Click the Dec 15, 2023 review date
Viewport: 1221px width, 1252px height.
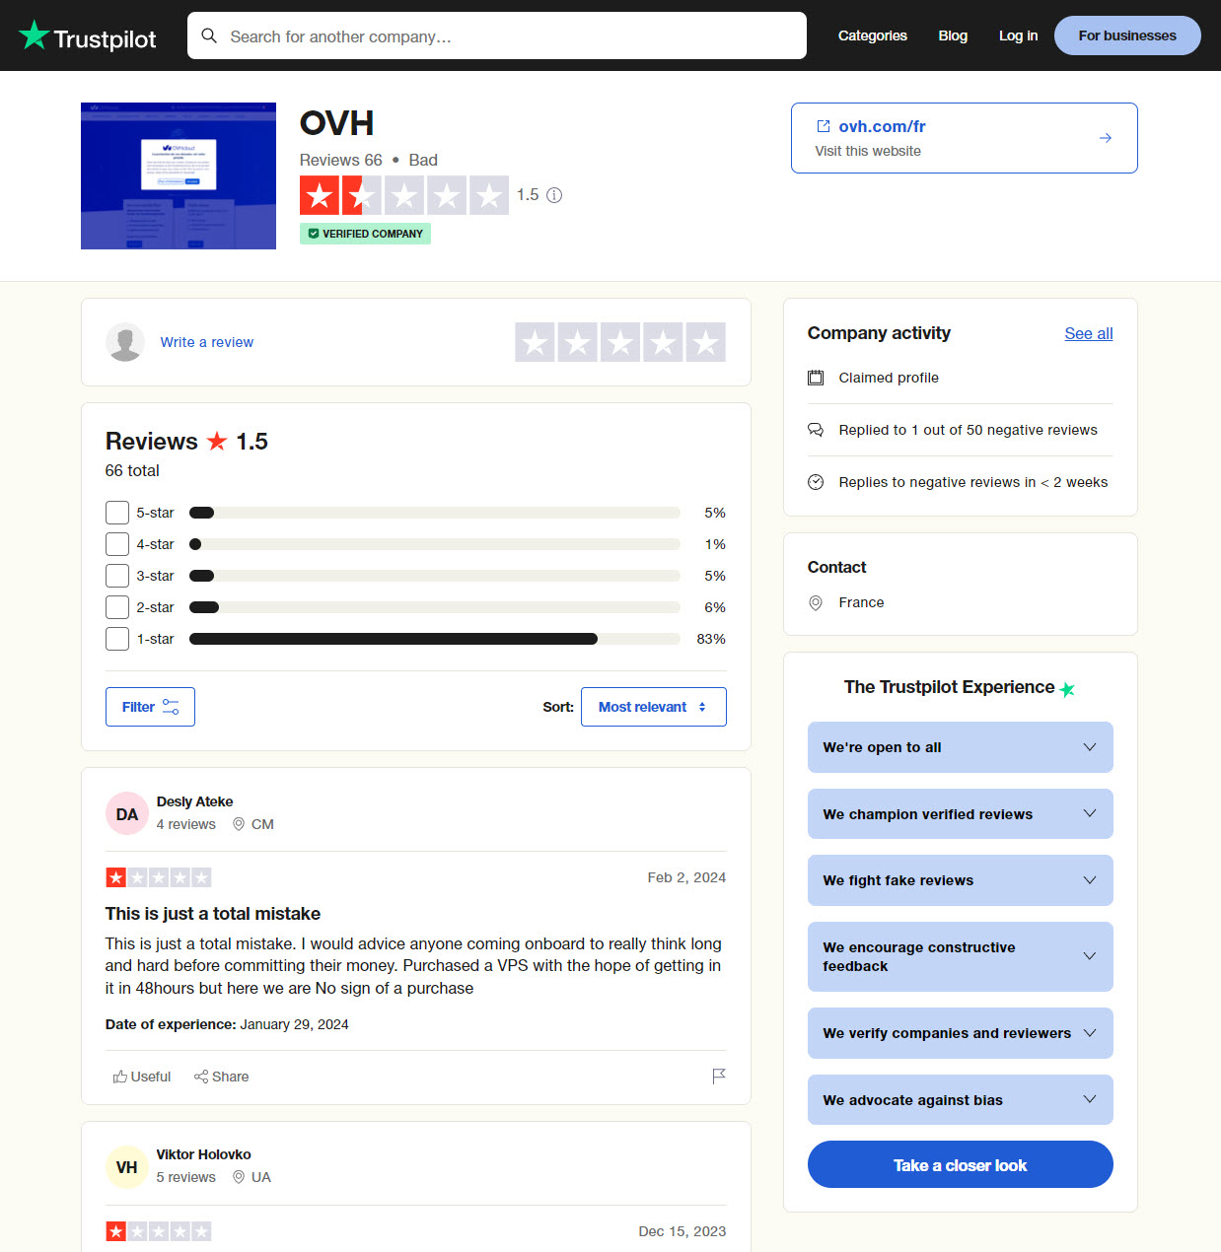tap(682, 1231)
